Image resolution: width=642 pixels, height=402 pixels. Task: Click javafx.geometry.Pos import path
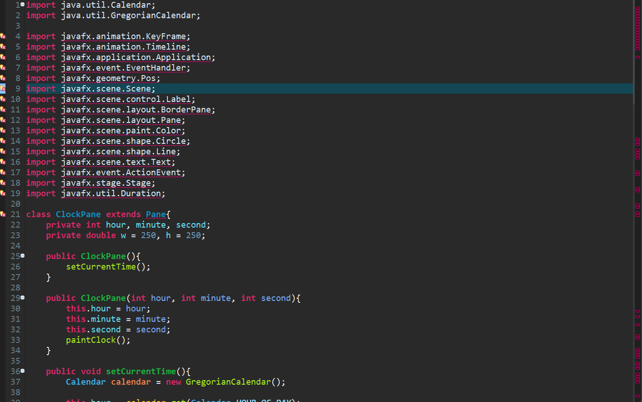click(x=108, y=78)
